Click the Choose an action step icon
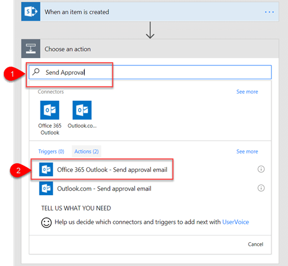 [x=31, y=49]
